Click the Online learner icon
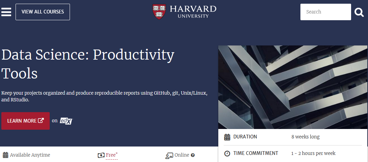This screenshot has height=162, width=368. pyautogui.click(x=169, y=156)
